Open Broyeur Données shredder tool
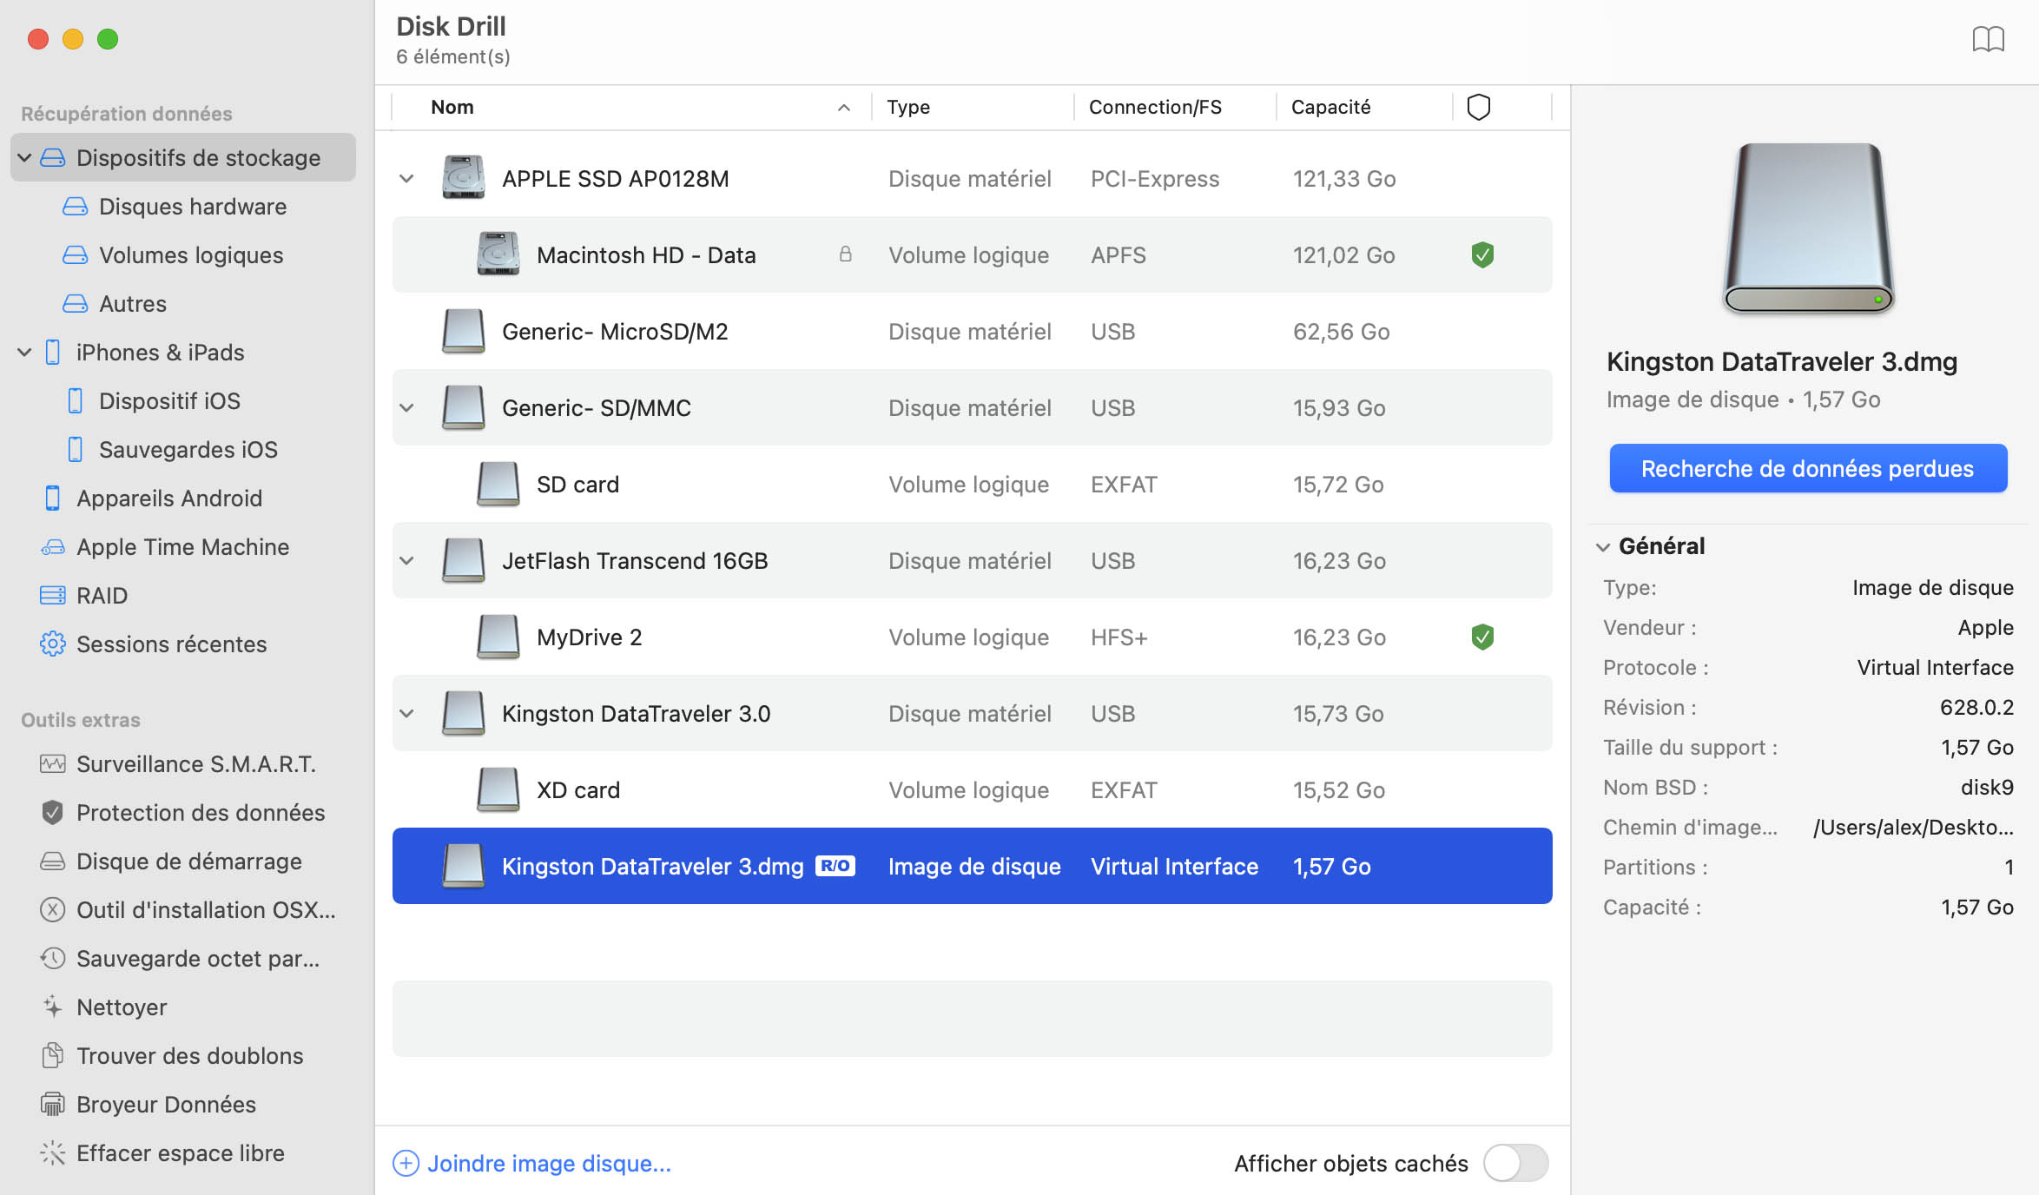Image resolution: width=2039 pixels, height=1195 pixels. [x=148, y=1104]
